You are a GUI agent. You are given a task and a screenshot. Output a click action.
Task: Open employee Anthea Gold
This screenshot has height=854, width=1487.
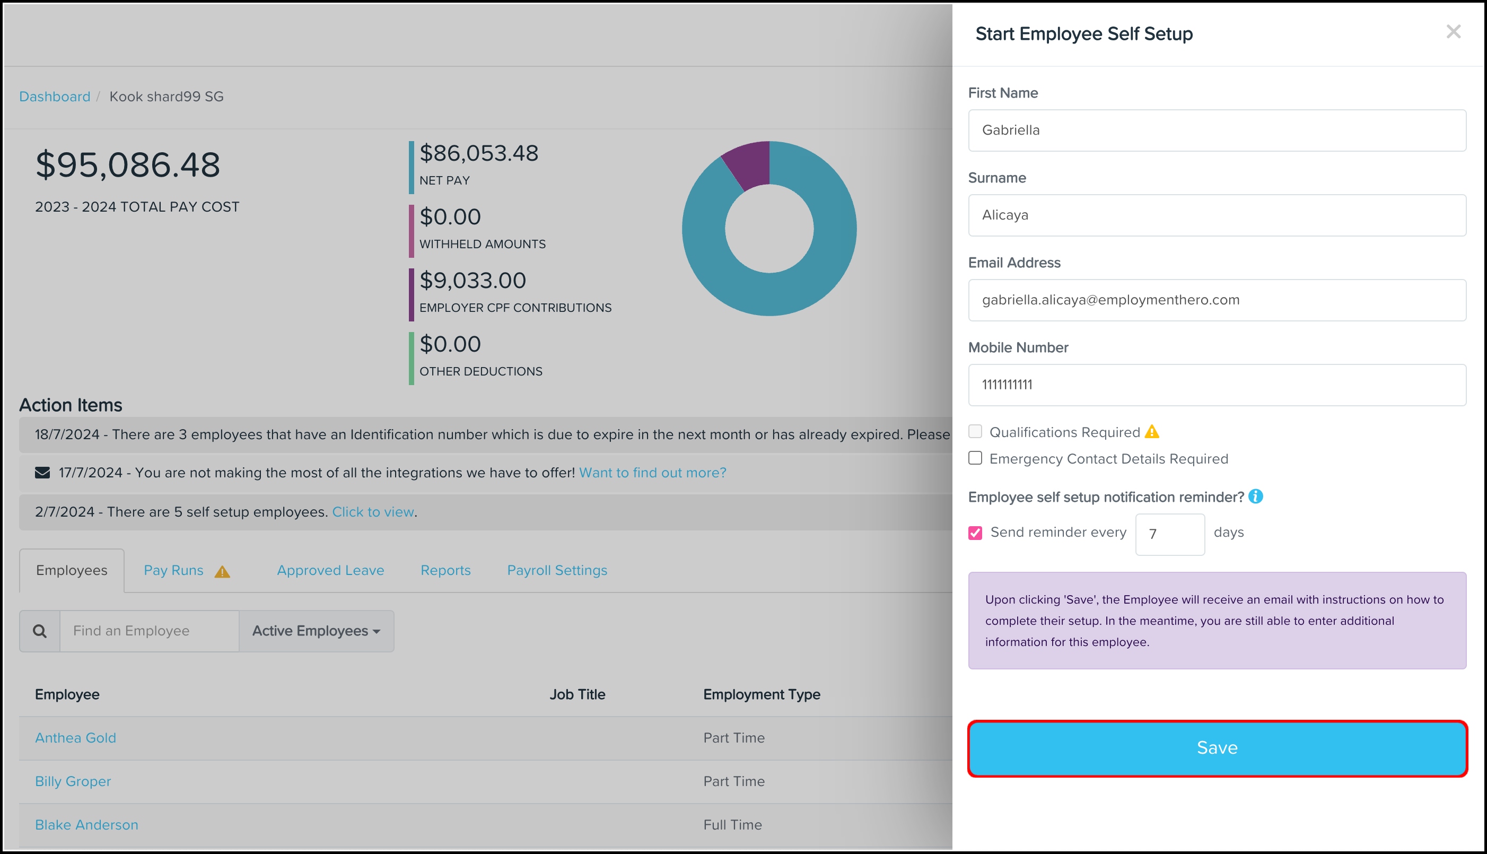point(76,738)
